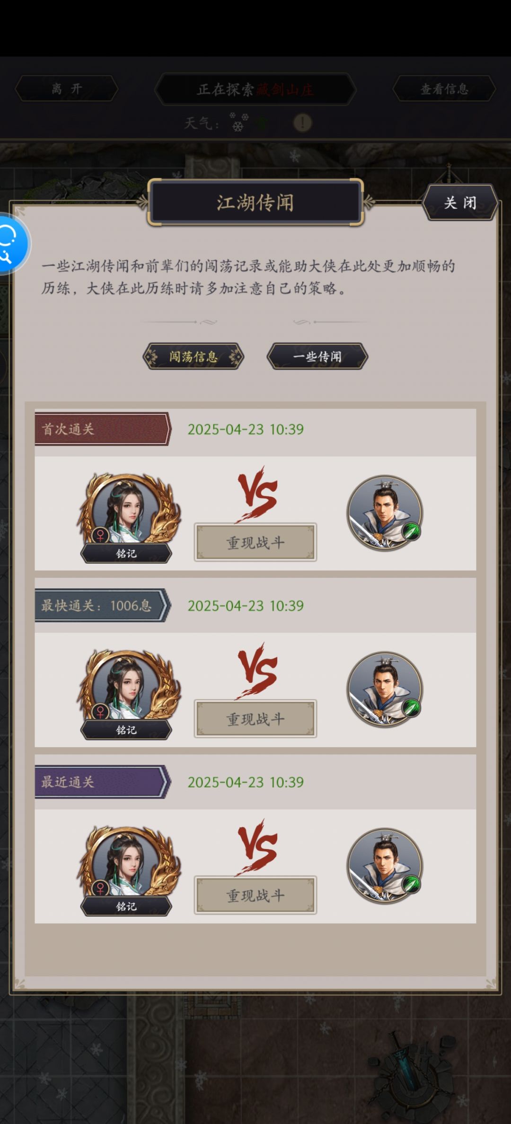The width and height of the screenshot is (511, 1124).
Task: Tap the snowflake weather icon
Action: 238,122
